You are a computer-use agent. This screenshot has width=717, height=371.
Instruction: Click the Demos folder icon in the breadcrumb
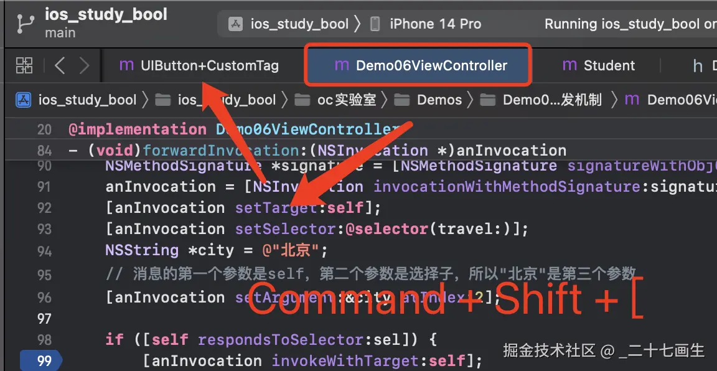pyautogui.click(x=401, y=100)
